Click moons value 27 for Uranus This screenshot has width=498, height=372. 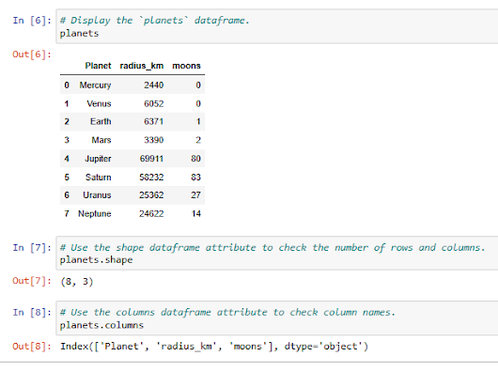(195, 194)
